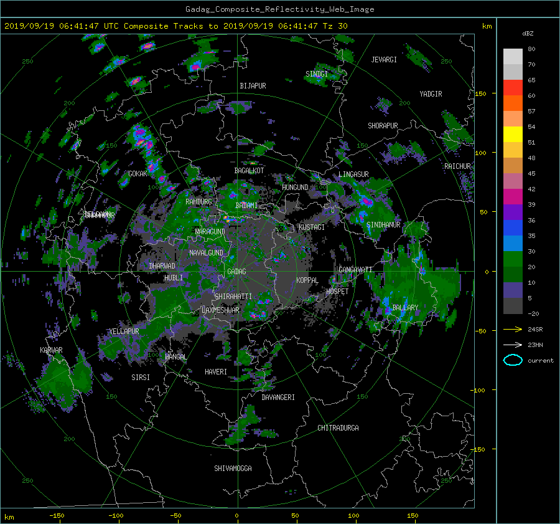
Task: Click the KOPPAL city label
Action: coord(307,280)
